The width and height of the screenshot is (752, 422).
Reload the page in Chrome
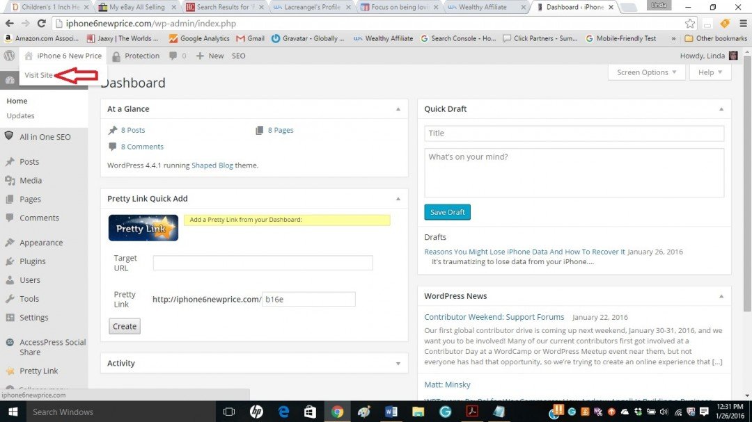pos(41,24)
